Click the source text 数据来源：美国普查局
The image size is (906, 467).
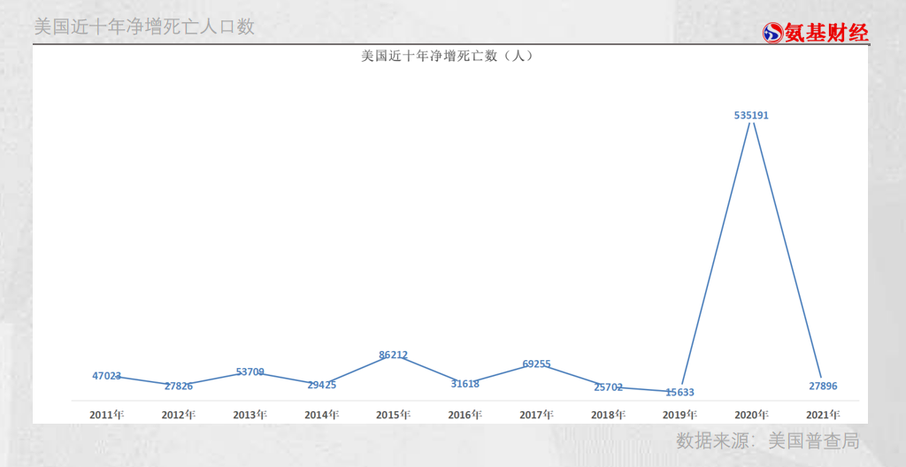coord(767,440)
